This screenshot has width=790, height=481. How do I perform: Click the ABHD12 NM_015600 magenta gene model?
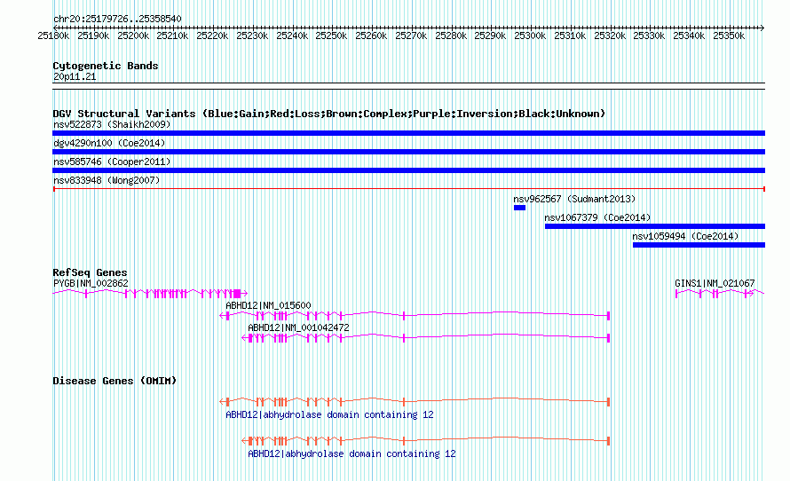415,316
